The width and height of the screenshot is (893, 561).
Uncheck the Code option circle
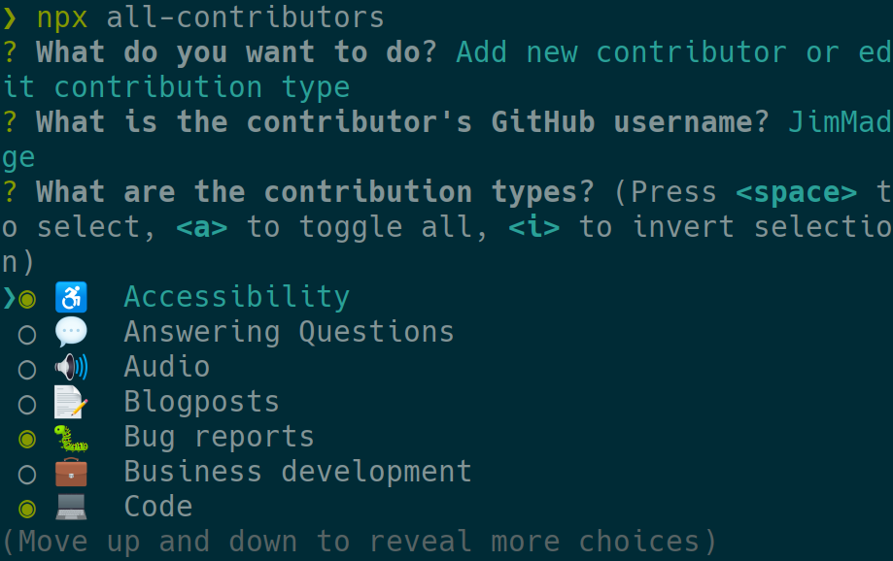click(27, 508)
